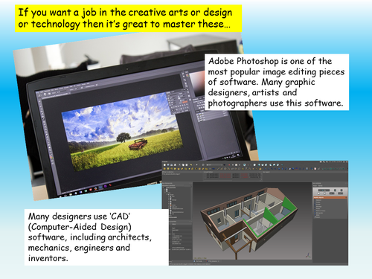Click the active Photoshop icon on laptop taskbar

tap(100, 187)
